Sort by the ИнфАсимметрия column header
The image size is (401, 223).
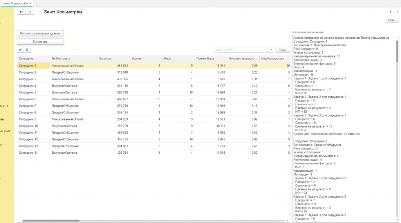[275, 59]
